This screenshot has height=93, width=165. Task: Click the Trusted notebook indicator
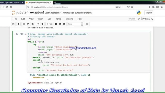point(132,19)
